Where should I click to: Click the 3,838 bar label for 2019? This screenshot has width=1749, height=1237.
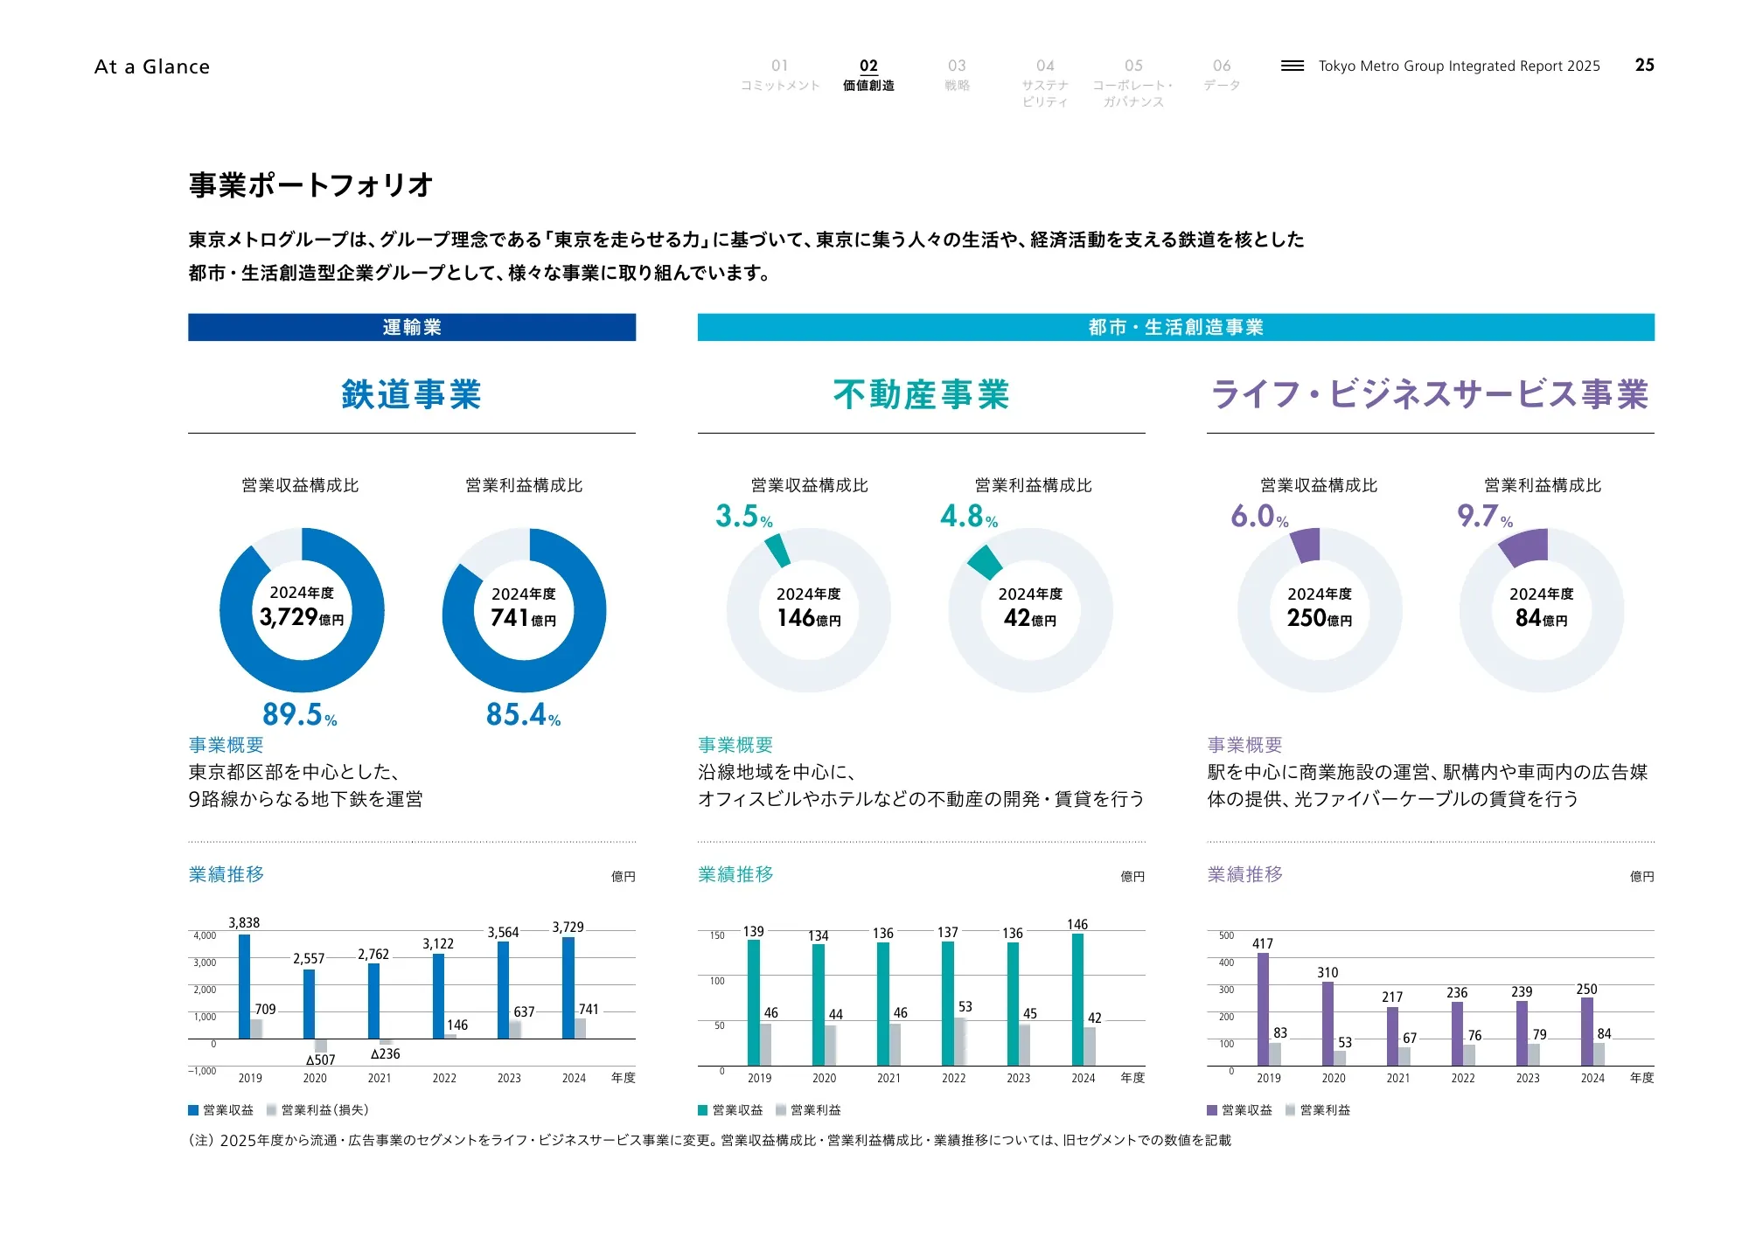(244, 923)
